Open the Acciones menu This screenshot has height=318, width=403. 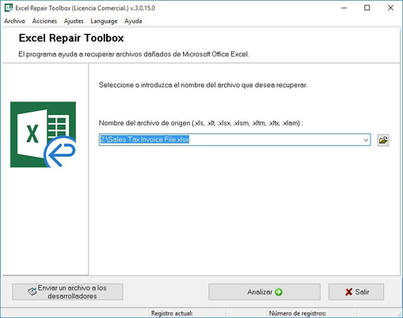pyautogui.click(x=44, y=21)
